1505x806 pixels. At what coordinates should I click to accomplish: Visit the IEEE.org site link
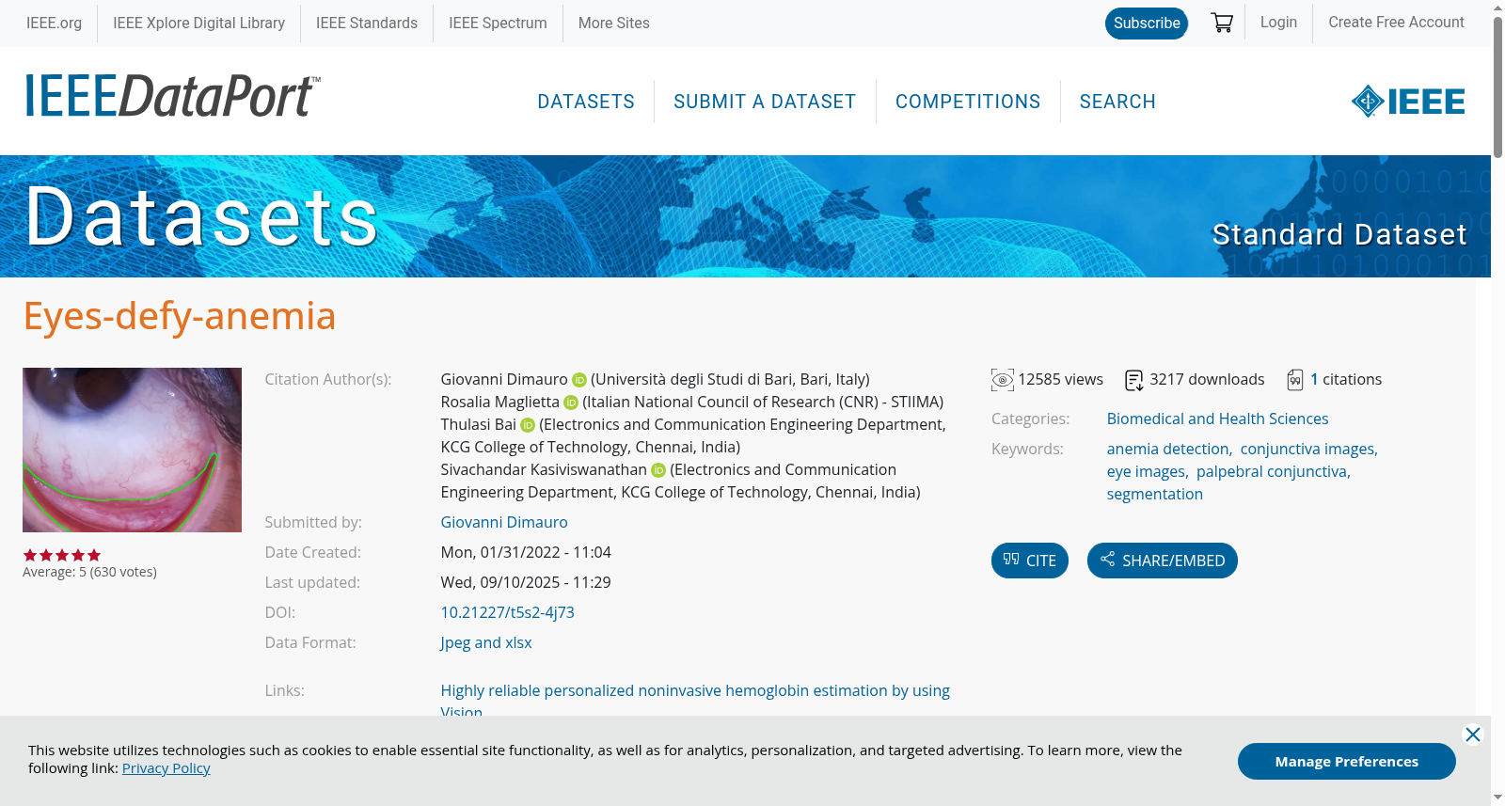pos(54,23)
